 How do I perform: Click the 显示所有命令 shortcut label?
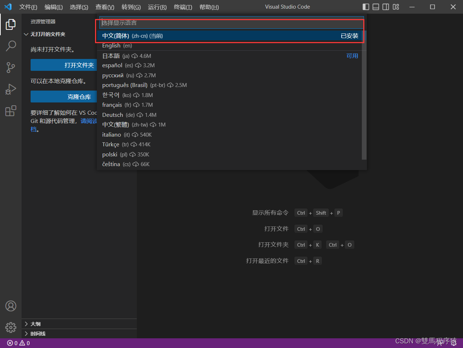click(x=270, y=213)
